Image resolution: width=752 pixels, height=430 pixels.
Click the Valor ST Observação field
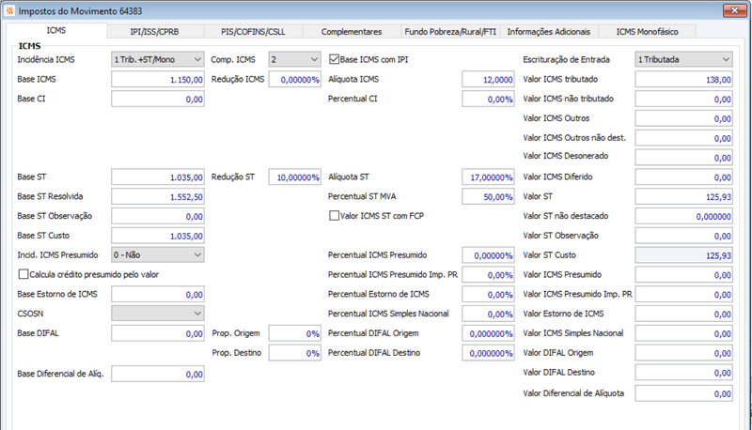click(x=684, y=236)
